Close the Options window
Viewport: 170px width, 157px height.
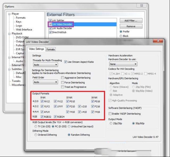click(x=142, y=6)
